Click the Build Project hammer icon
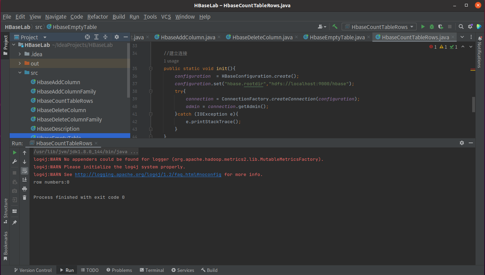This screenshot has height=275, width=485. pos(335,27)
